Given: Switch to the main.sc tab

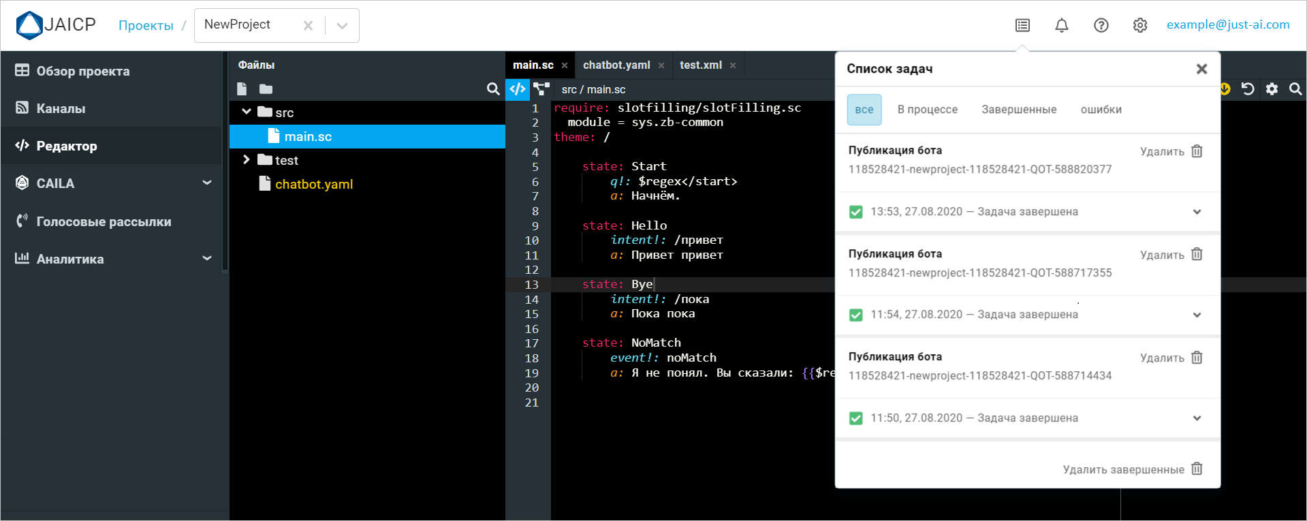Looking at the screenshot, I should pyautogui.click(x=533, y=65).
